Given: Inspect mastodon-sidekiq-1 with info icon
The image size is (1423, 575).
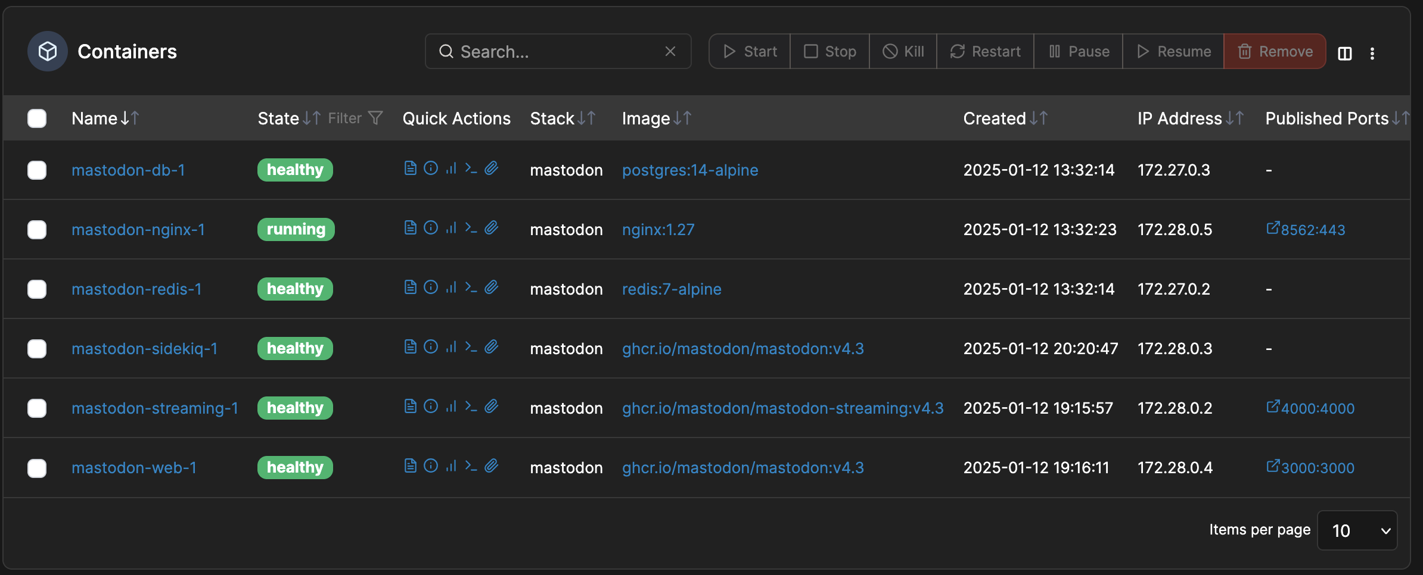Looking at the screenshot, I should (x=431, y=347).
